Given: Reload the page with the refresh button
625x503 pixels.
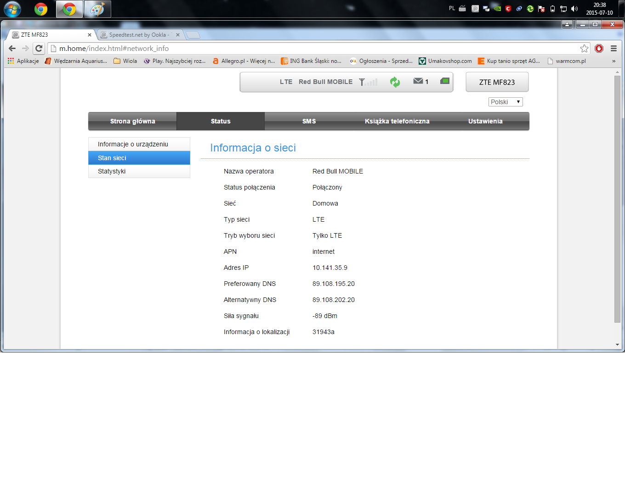Looking at the screenshot, I should [x=39, y=48].
